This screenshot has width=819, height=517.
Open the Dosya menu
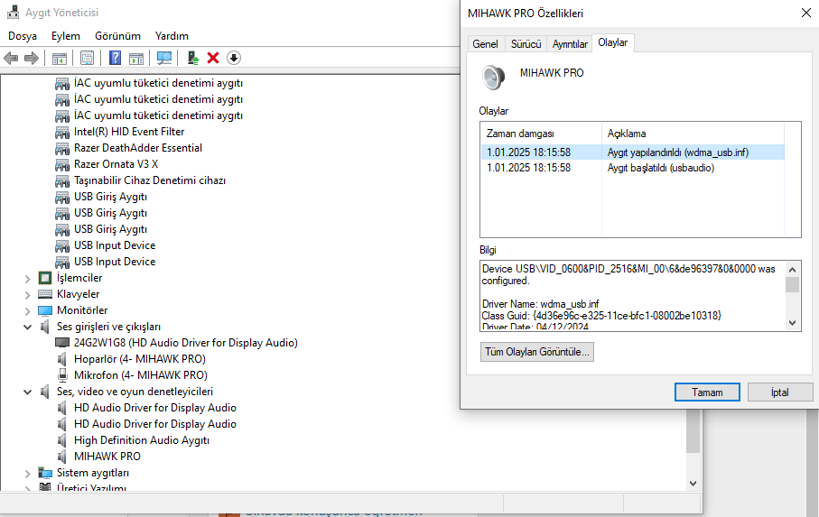[23, 36]
